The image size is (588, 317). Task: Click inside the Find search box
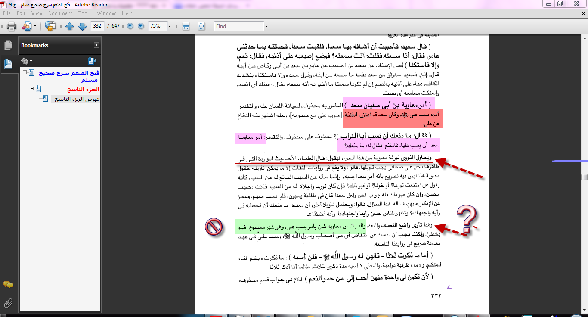(x=239, y=26)
